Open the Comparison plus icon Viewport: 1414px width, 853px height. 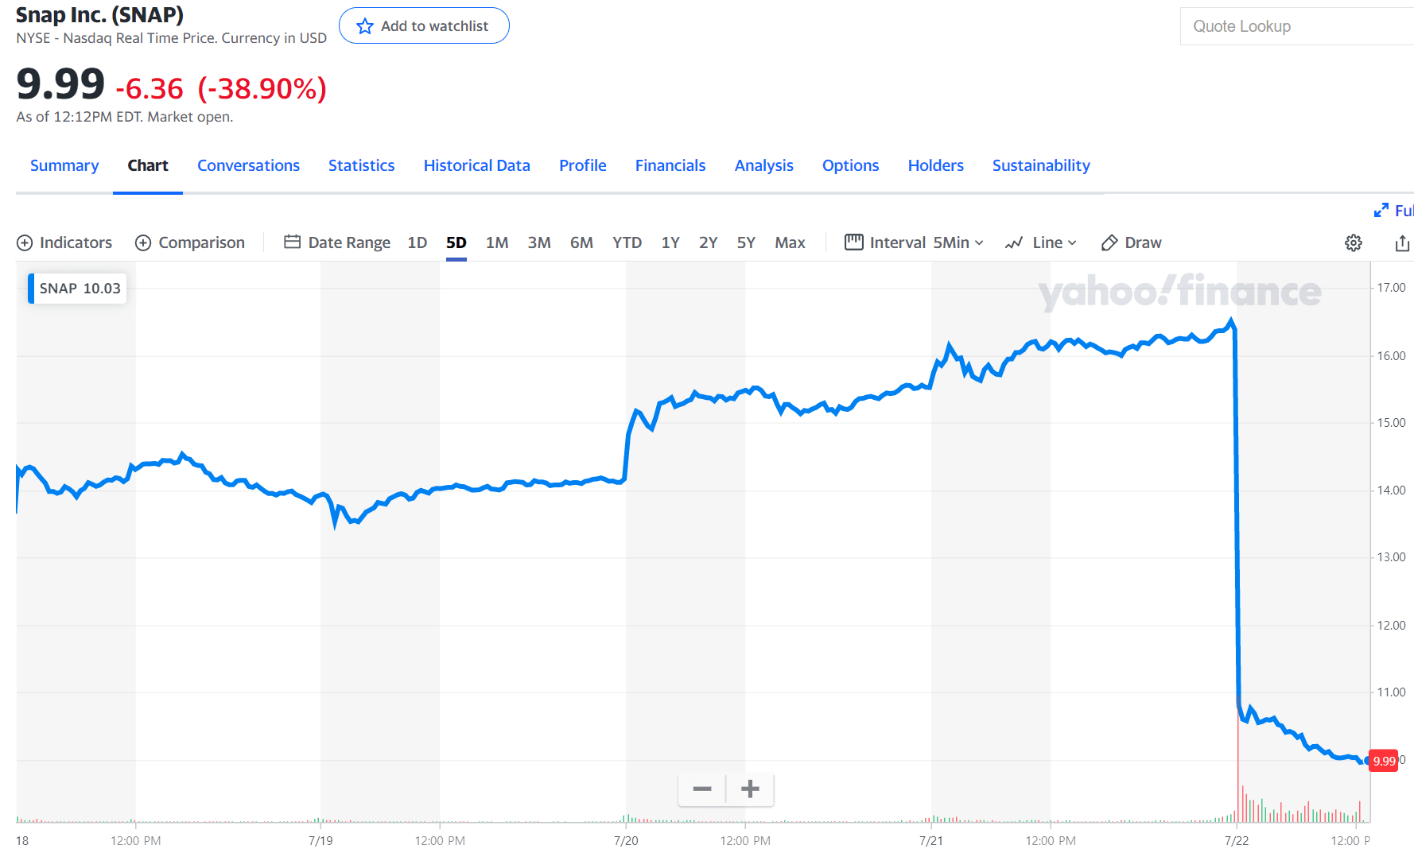pyautogui.click(x=143, y=242)
